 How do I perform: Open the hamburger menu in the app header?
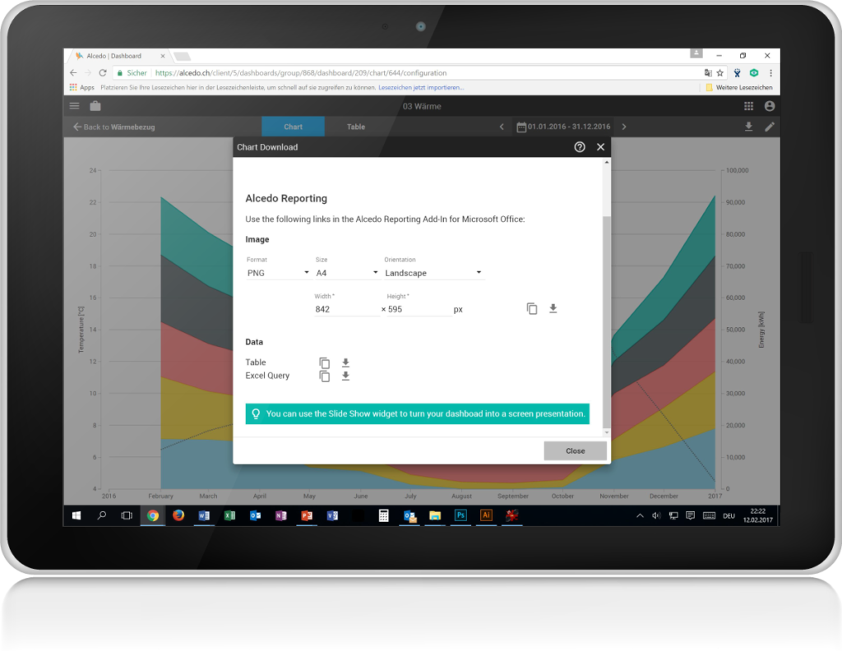click(74, 106)
